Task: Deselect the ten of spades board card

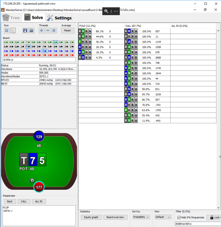Action: pyautogui.click(x=28, y=47)
